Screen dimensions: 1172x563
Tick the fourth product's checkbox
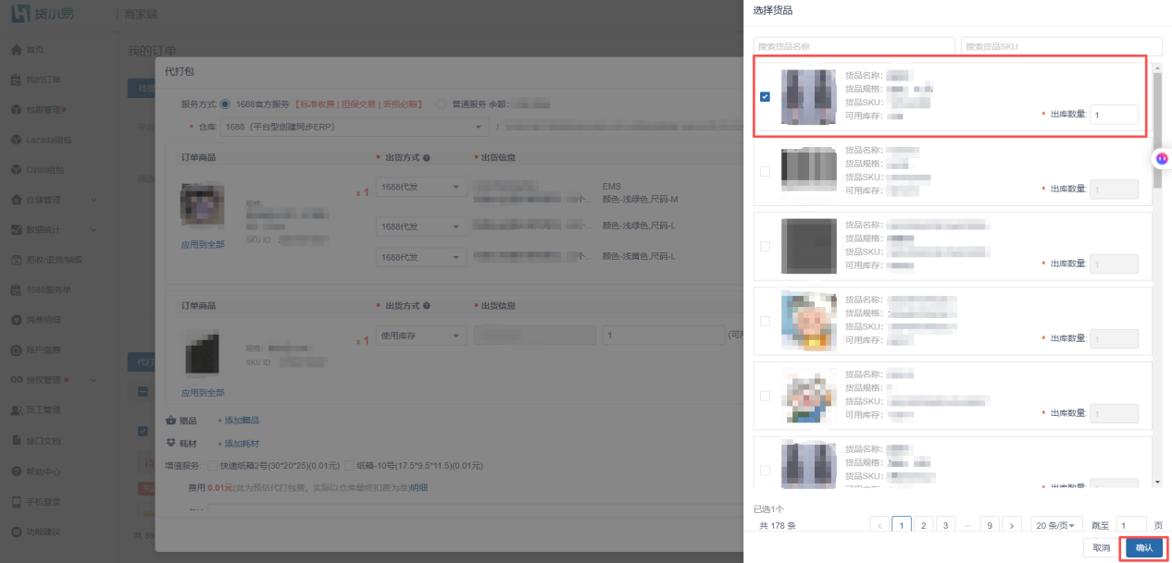coord(765,321)
